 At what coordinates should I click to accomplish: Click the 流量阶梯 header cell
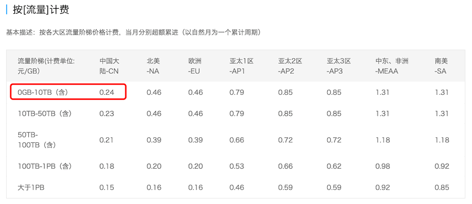pyautogui.click(x=46, y=66)
